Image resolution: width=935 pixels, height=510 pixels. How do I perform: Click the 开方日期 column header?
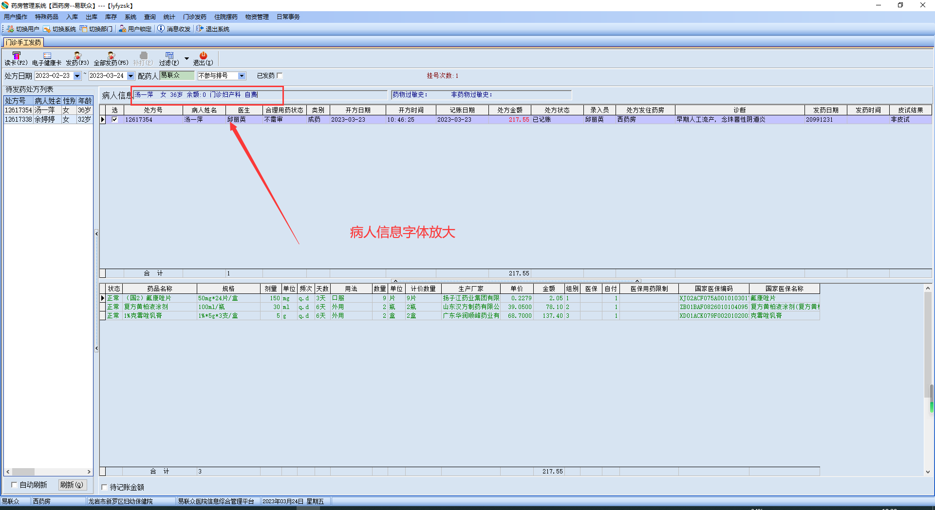click(358, 110)
